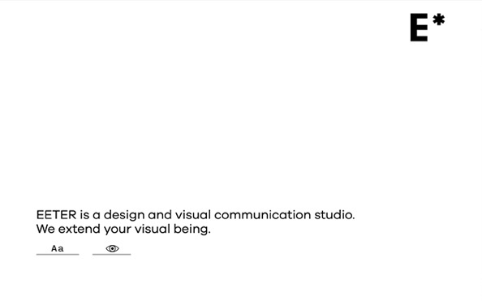Screen dimensions: 482x301
Task: Click the word "We" starting the second line
Action: click(45, 229)
